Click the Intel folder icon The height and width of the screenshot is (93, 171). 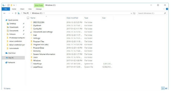click(x=31, y=35)
